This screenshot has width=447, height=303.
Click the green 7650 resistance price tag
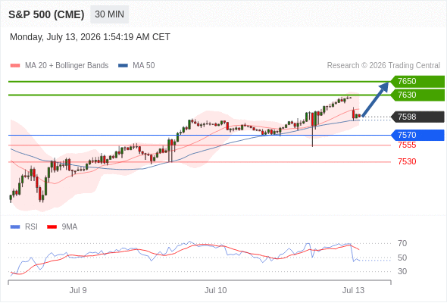[417, 81]
